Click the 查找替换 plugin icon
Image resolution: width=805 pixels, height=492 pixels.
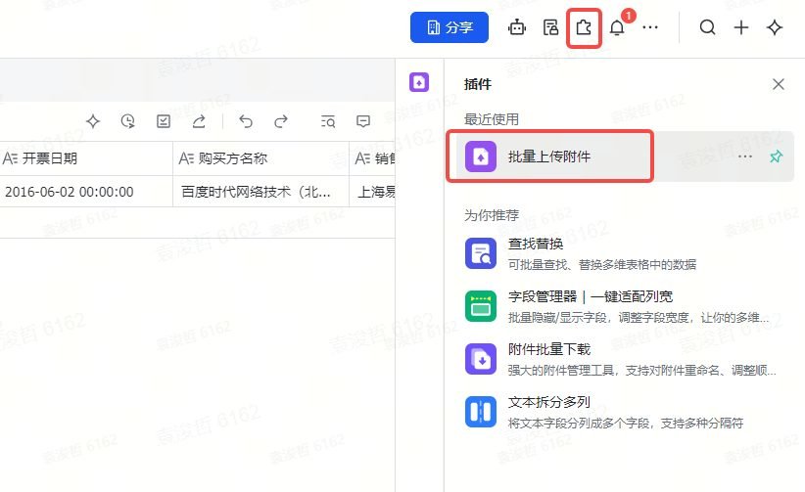click(x=481, y=253)
